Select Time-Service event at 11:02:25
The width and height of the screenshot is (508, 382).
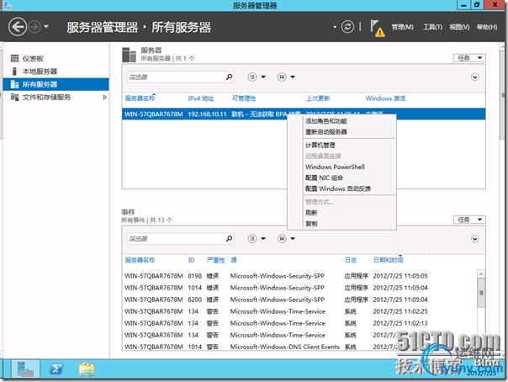tap(276, 311)
